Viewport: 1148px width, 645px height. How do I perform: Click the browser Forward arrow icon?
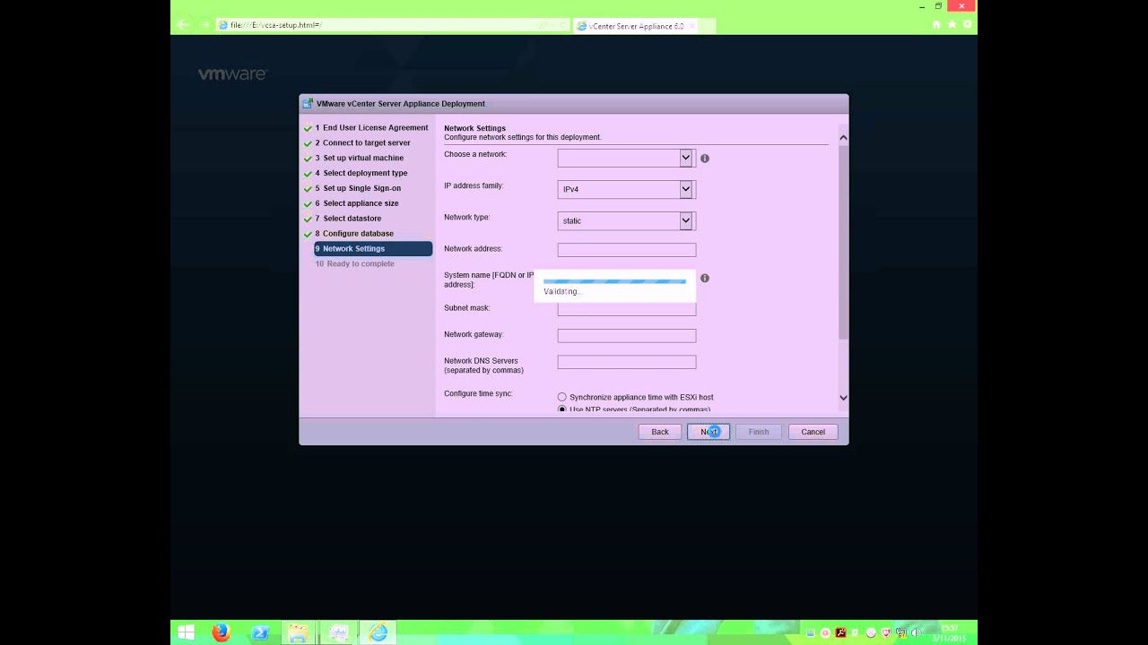[x=205, y=25]
